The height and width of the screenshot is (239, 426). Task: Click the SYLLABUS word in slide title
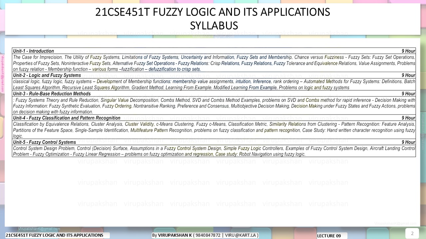tap(214, 26)
